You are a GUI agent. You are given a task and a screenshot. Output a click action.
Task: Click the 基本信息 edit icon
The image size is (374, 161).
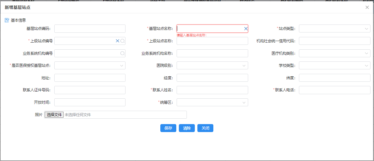(7, 20)
